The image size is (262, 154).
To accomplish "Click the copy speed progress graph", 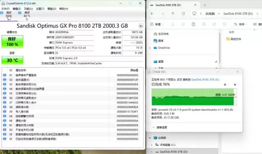I will click(x=194, y=97).
